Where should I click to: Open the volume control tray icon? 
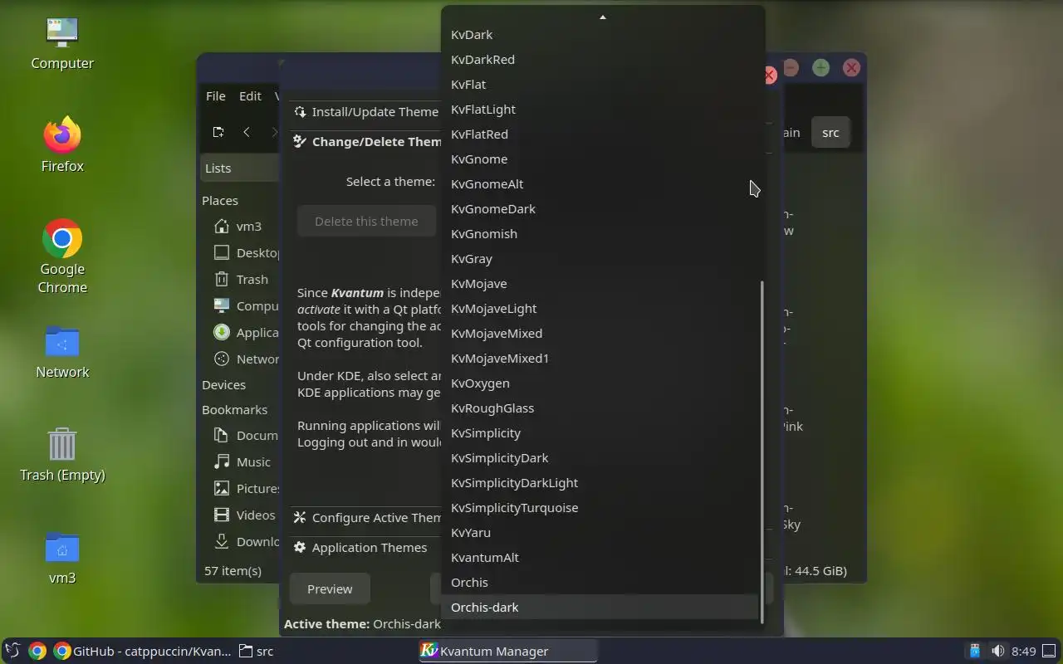point(997,652)
